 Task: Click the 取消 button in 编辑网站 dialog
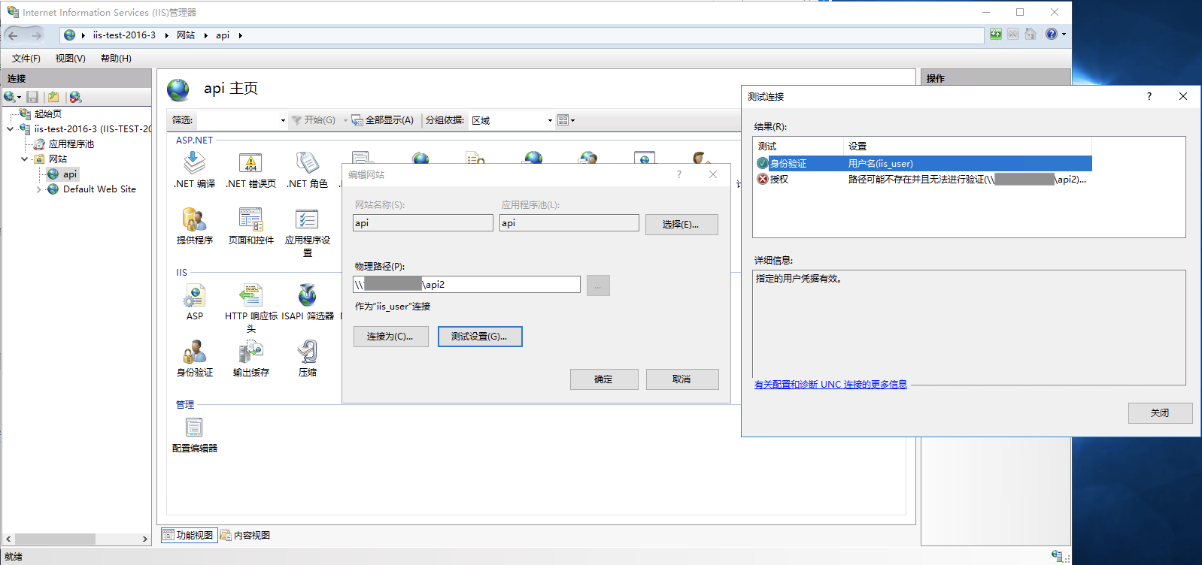[681, 379]
